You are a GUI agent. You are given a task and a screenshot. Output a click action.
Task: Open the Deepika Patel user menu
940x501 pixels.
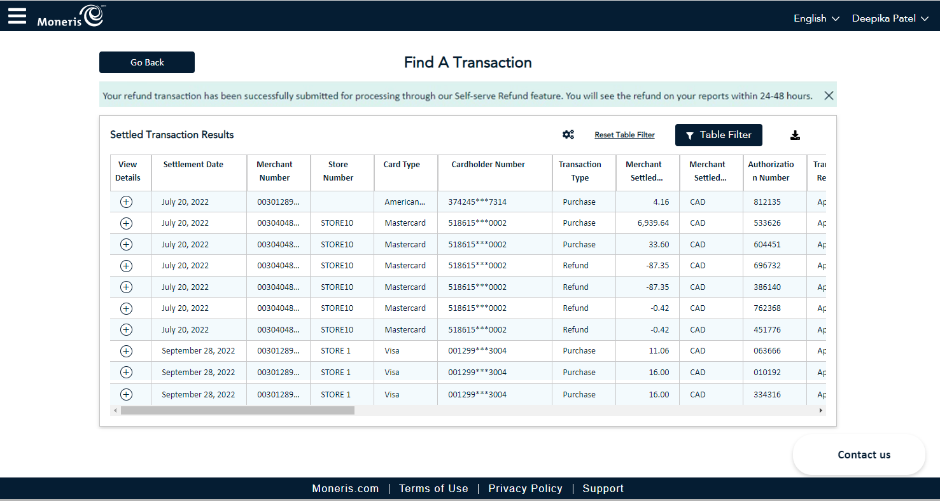tap(890, 18)
